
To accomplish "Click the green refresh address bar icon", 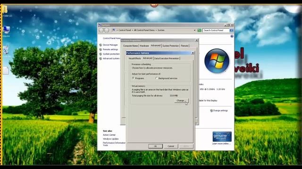I will [199, 30].
